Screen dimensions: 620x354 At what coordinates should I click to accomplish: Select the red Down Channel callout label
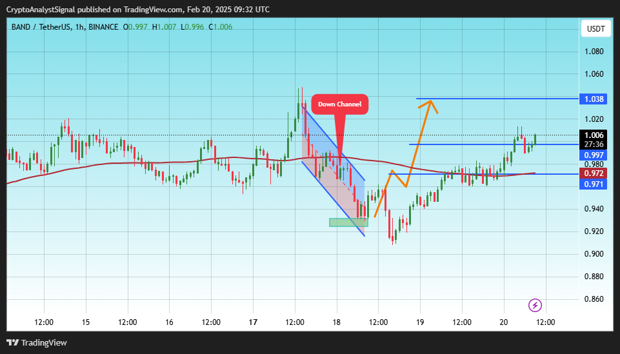coord(339,104)
